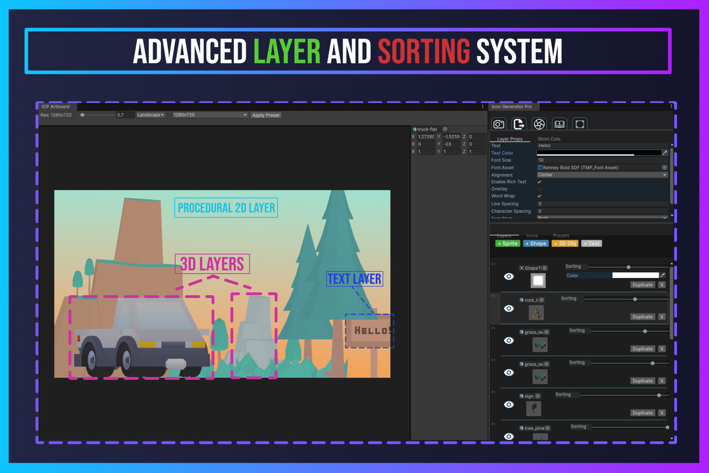Click the zoom value field showing 0.7
Image resolution: width=709 pixels, height=473 pixels.
coord(124,115)
